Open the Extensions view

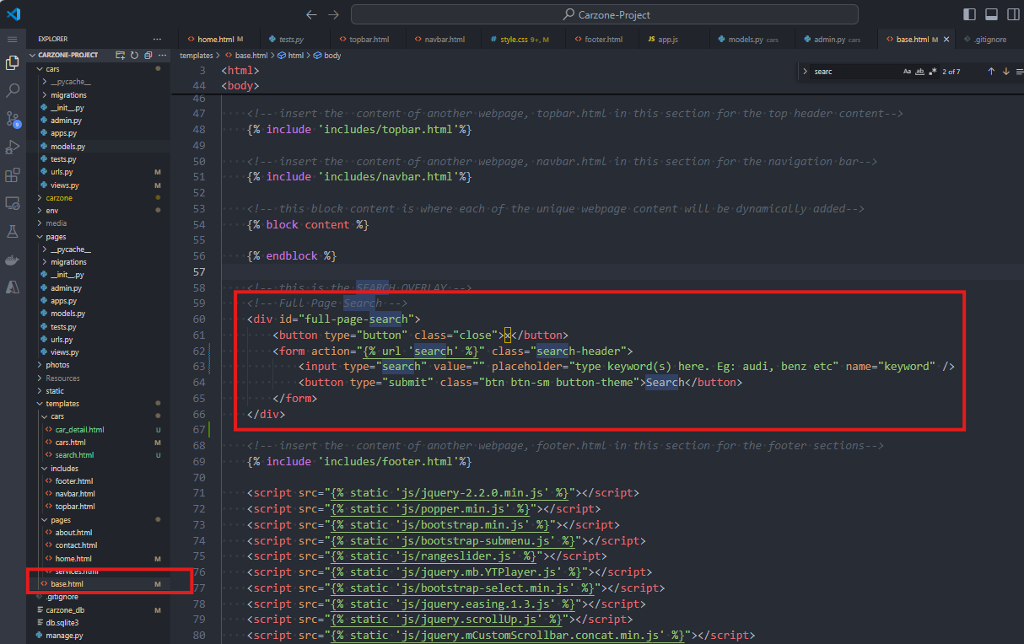tap(13, 175)
